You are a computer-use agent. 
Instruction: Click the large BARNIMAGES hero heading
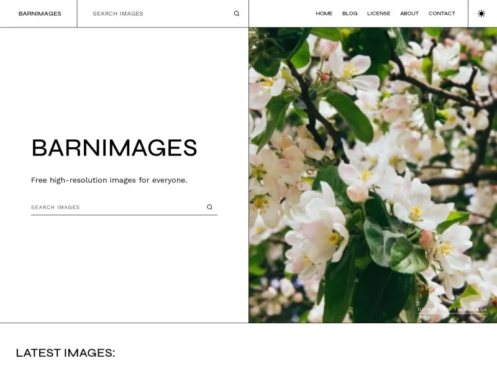coord(114,148)
